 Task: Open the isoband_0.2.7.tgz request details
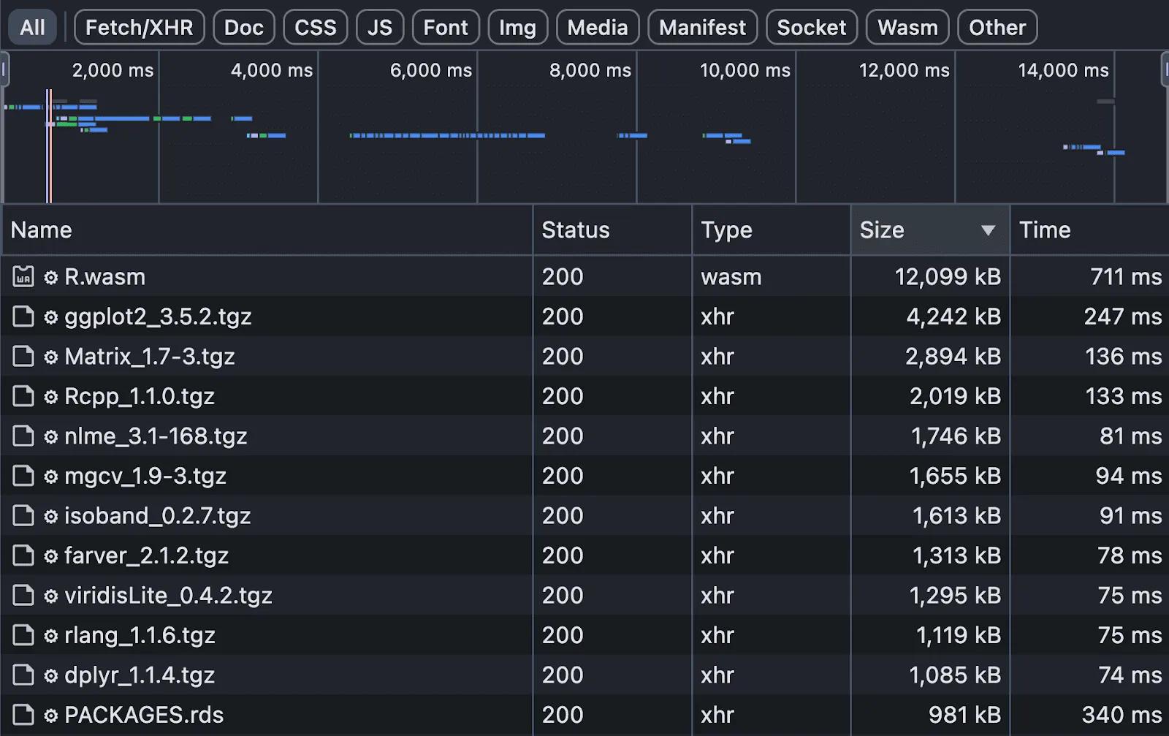click(158, 515)
